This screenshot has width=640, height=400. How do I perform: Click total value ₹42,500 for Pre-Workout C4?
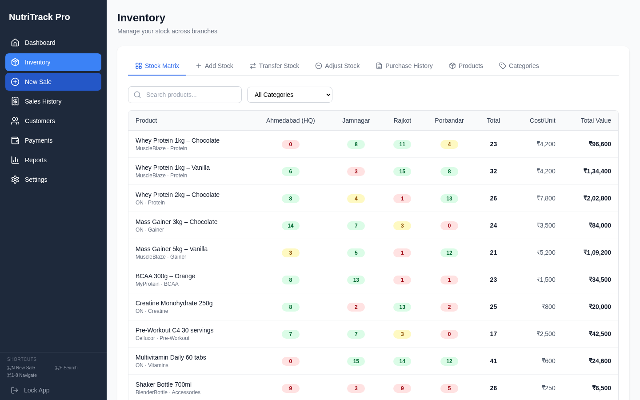(x=600, y=334)
